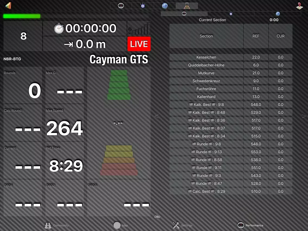Screen dimensions: 308x231
Task: Tap the OBD label above tab bar
Action: point(157,217)
